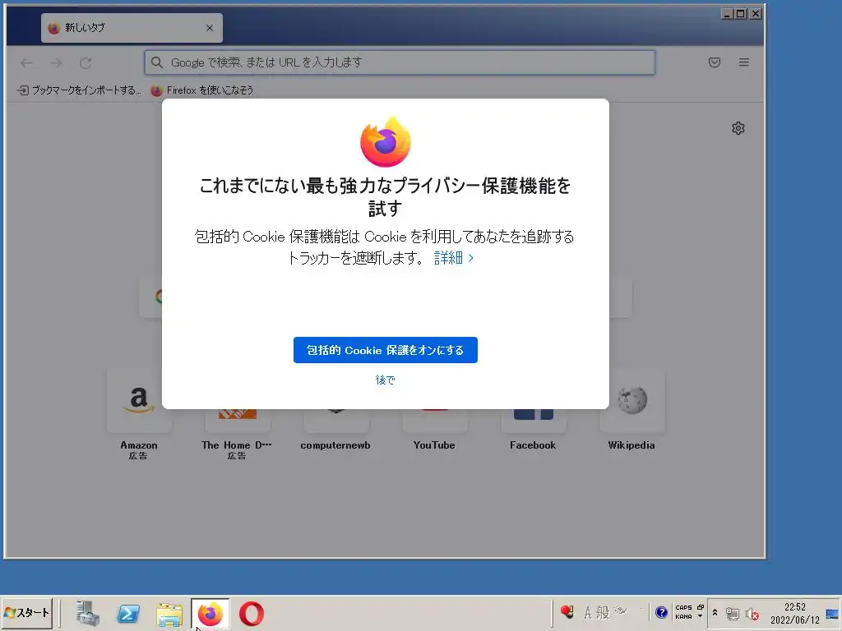Click the Firefox taskbar icon
Viewport: 842px width, 631px height.
click(x=210, y=613)
